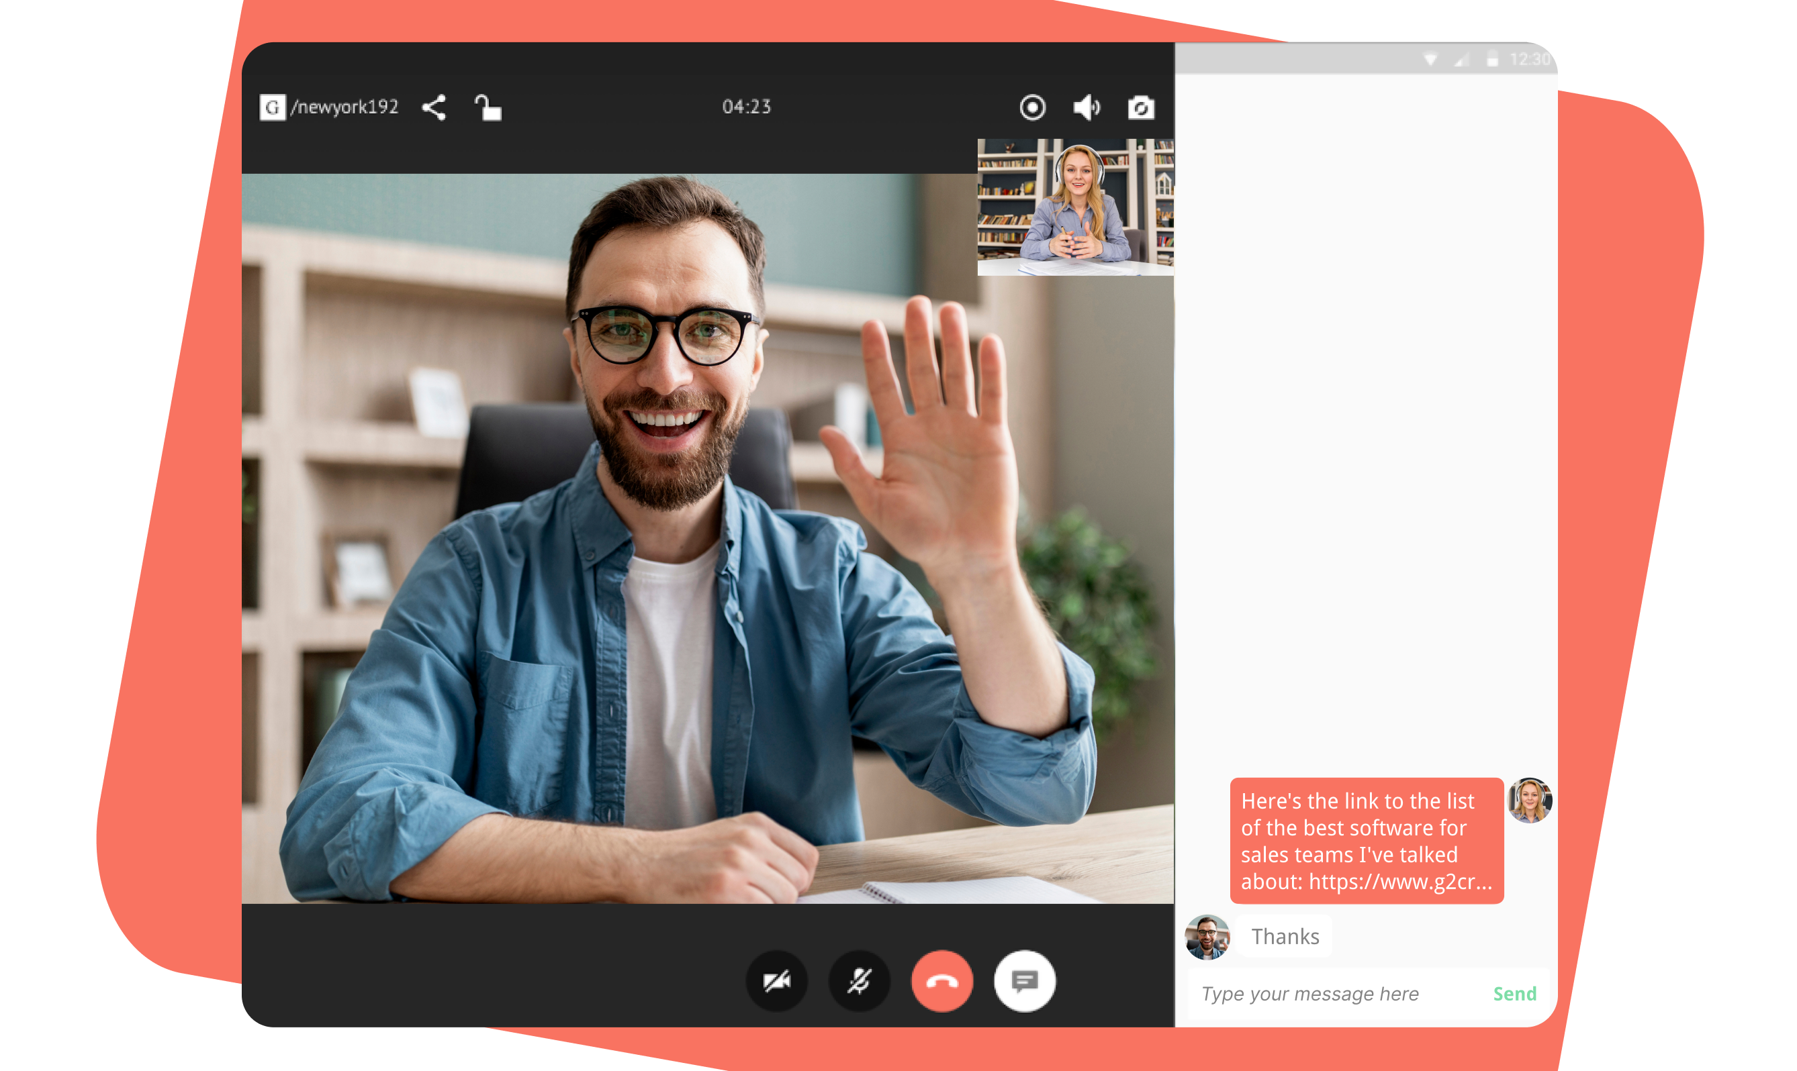Click the man's avatar beside Thanks

(1207, 937)
